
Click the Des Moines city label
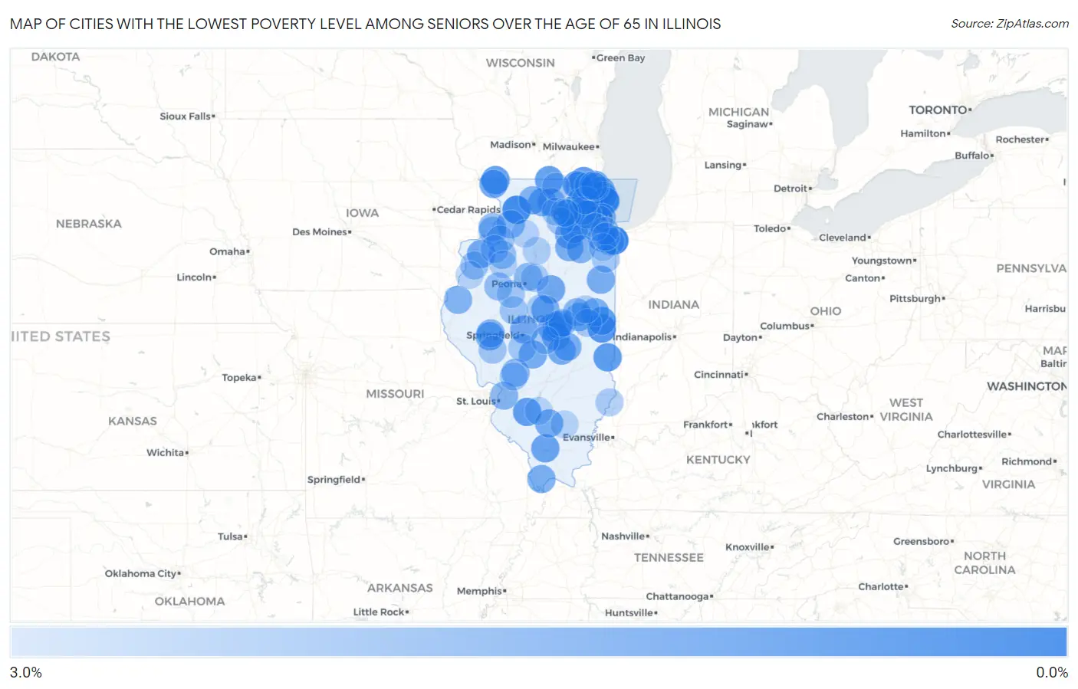320,231
